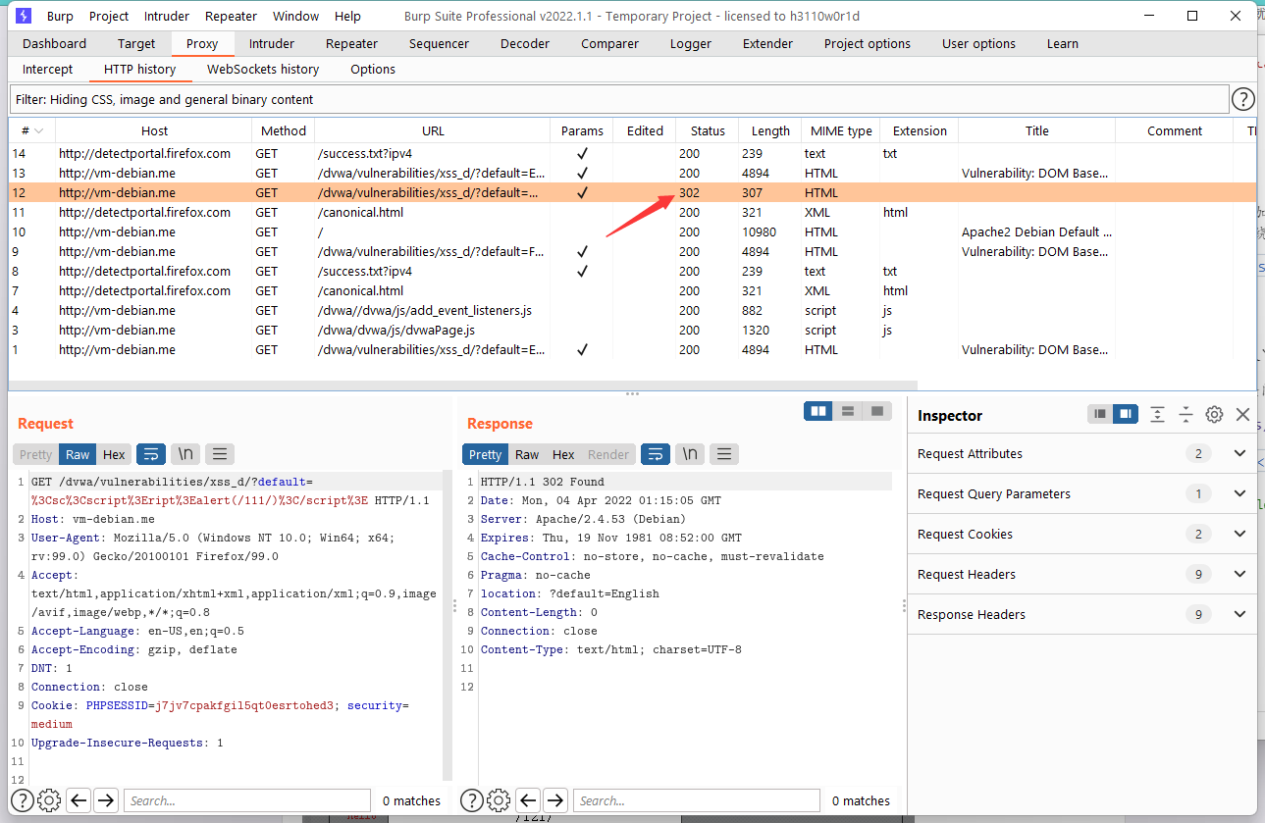1265x823 pixels.
Task: Show non-printable chars in Request panel
Action: [x=184, y=454]
